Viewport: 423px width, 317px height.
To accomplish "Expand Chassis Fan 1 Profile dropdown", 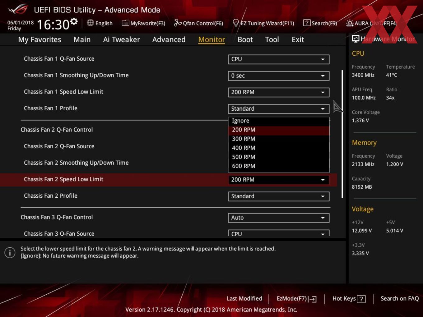I will coord(279,108).
